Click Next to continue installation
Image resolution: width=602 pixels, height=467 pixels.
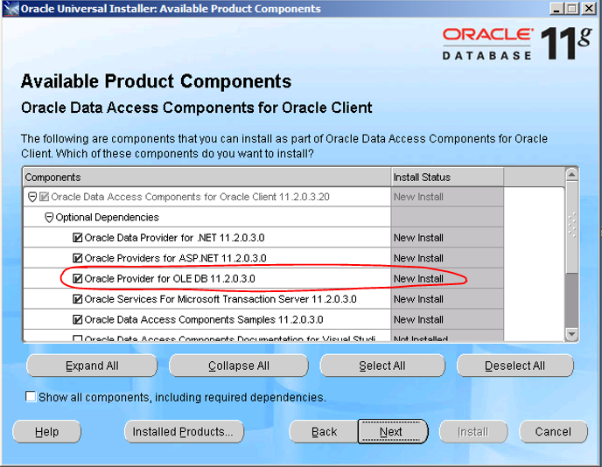coord(391,432)
